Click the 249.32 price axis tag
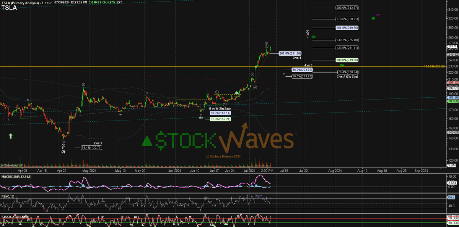459x227 pixels. (x=452, y=55)
